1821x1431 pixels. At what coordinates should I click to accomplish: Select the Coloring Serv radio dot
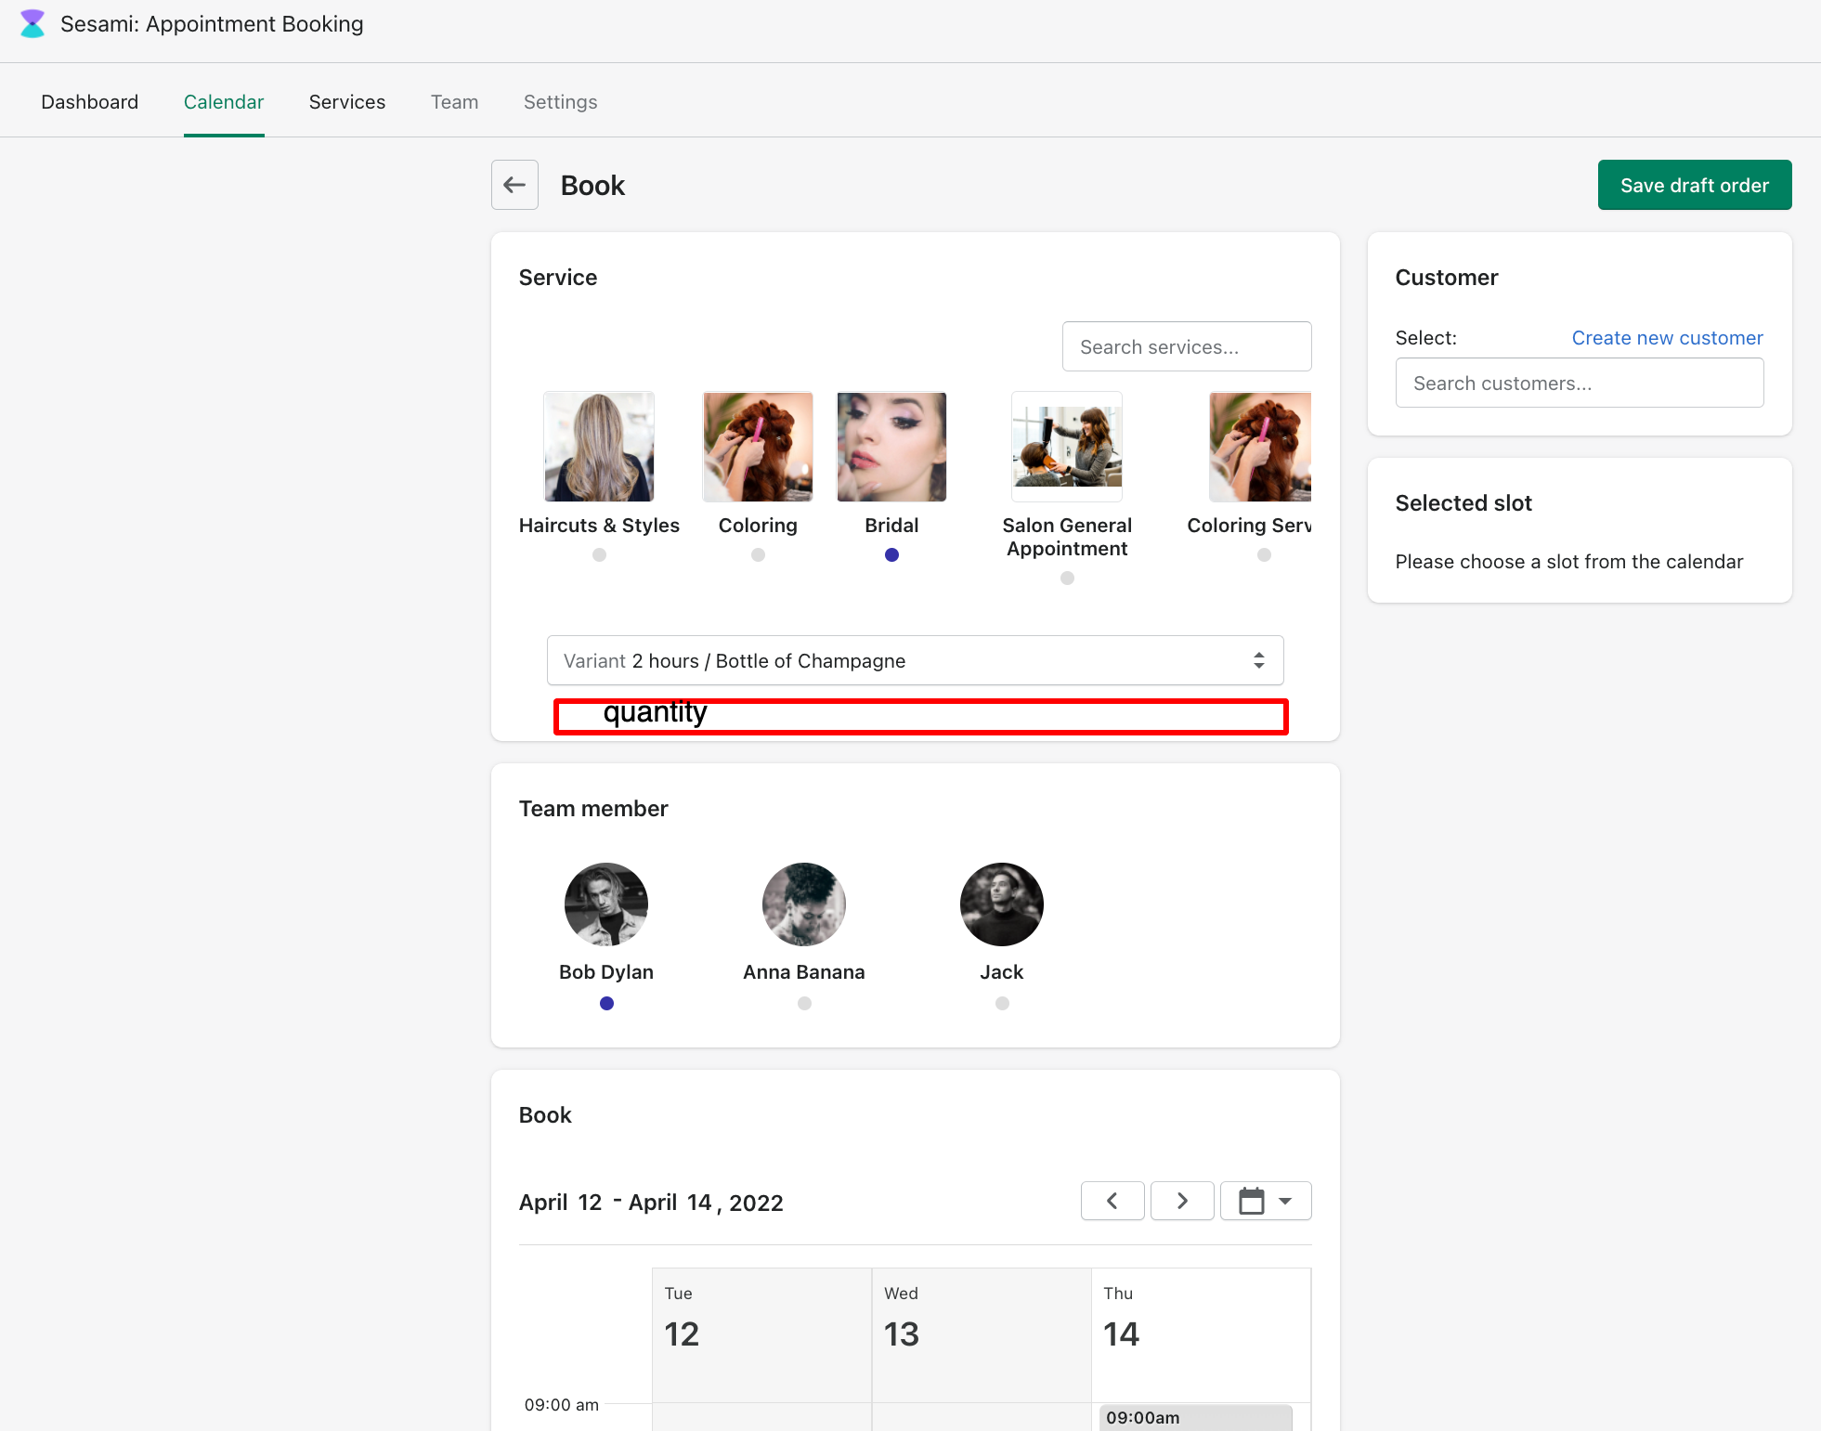tap(1264, 554)
